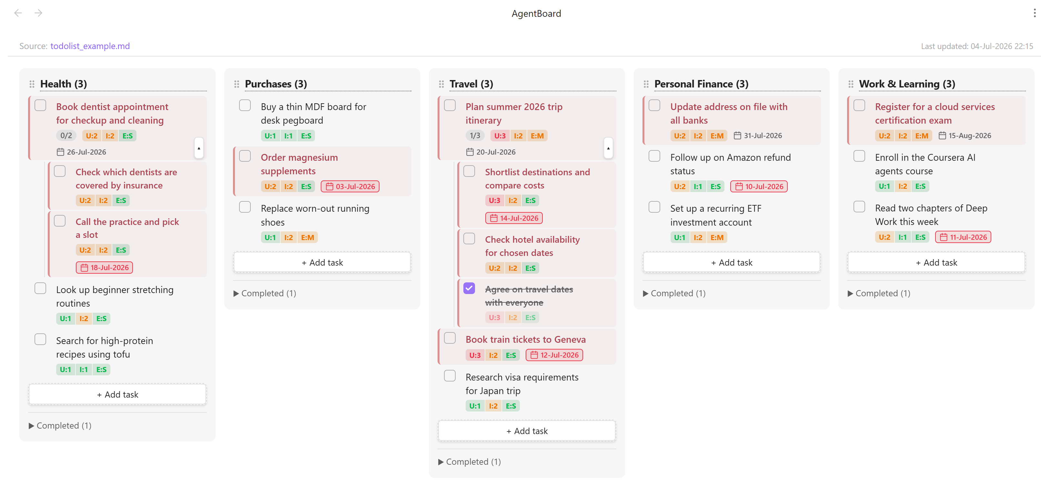The height and width of the screenshot is (487, 1041).
Task: Check off Call the practice subtask
Action: [60, 221]
